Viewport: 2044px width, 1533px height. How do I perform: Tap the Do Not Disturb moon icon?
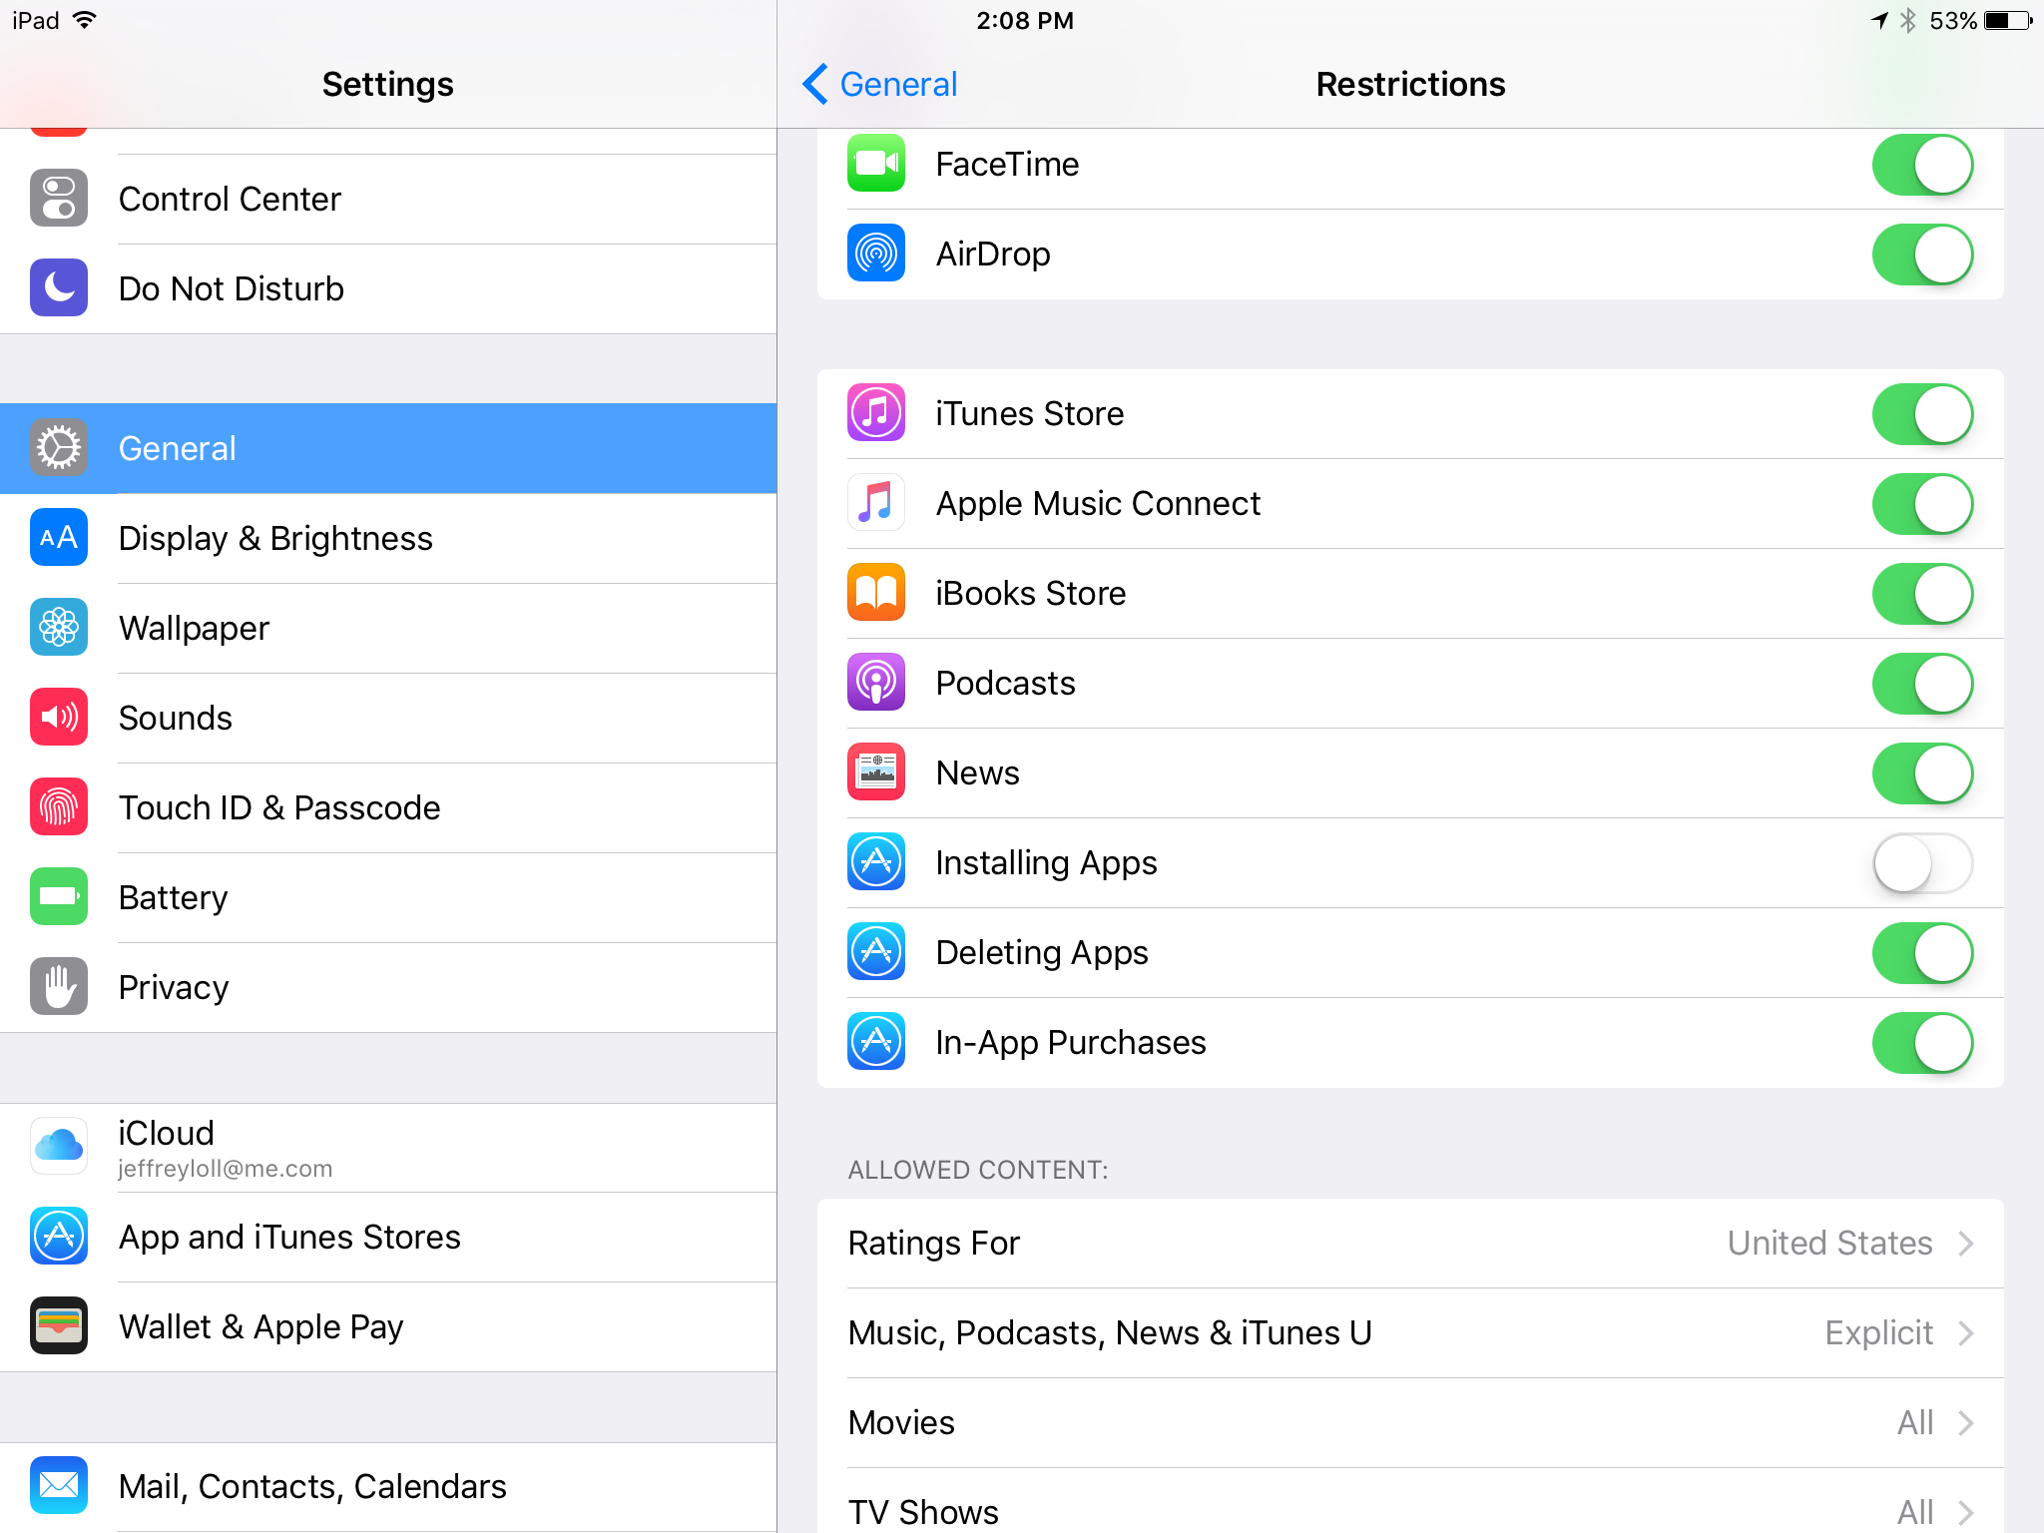click(x=59, y=288)
